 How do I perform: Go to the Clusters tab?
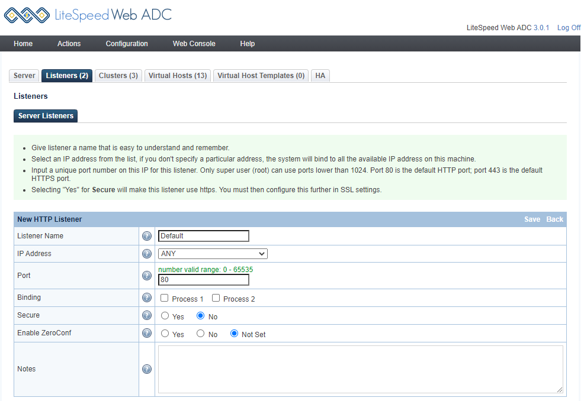click(x=118, y=76)
